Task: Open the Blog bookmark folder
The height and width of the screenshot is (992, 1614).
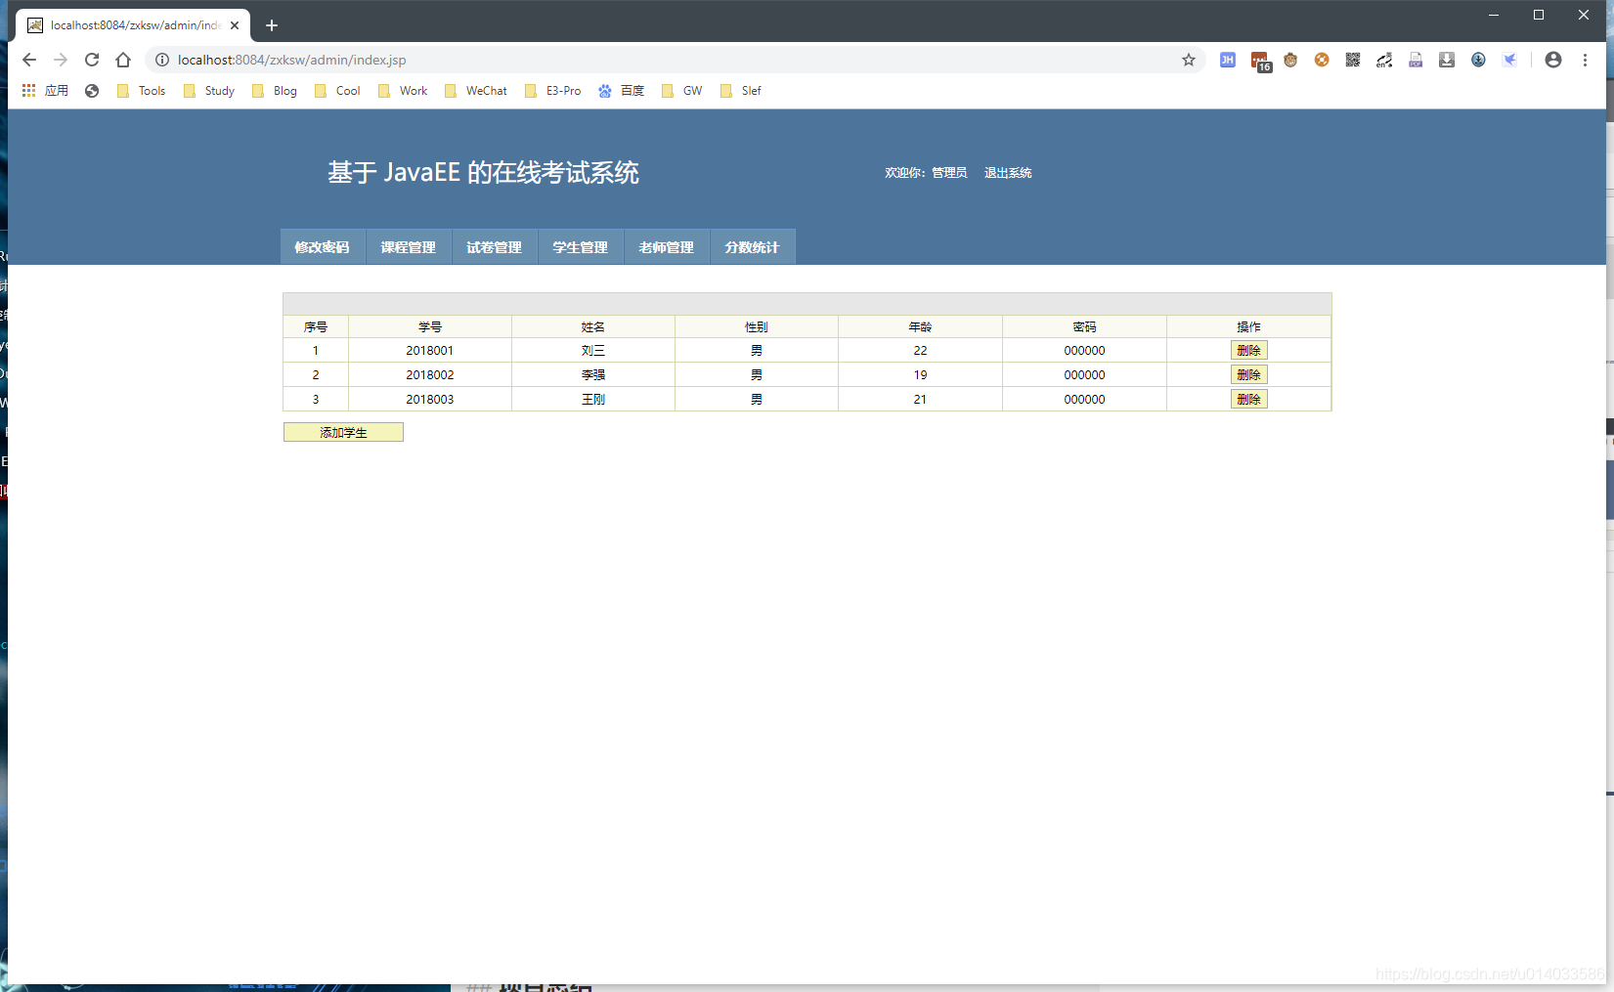Action: 275,91
